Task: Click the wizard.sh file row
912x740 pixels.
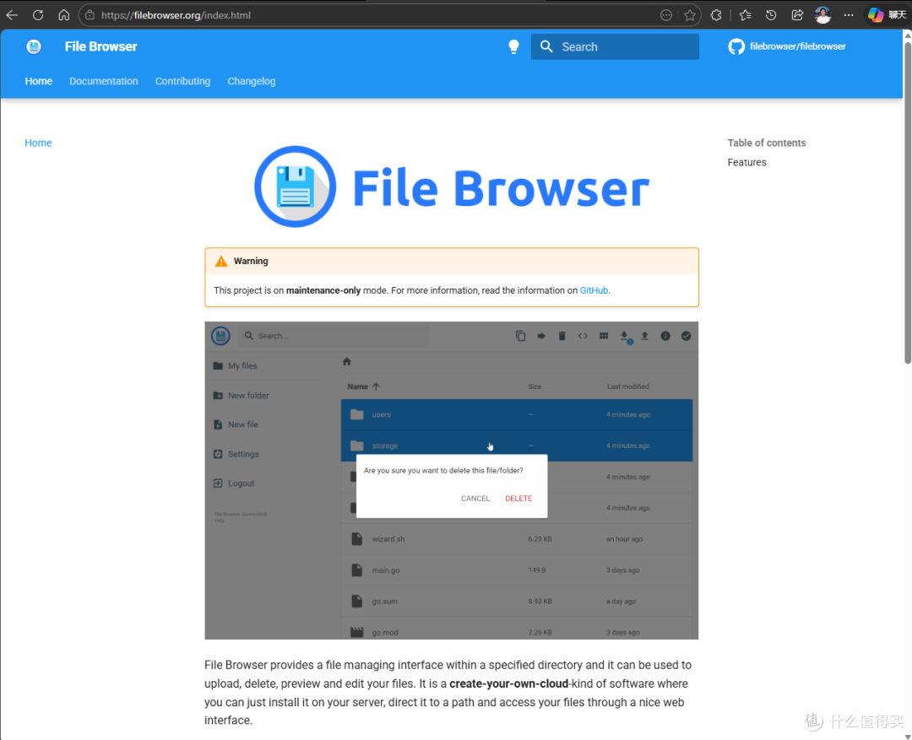Action: coord(517,539)
